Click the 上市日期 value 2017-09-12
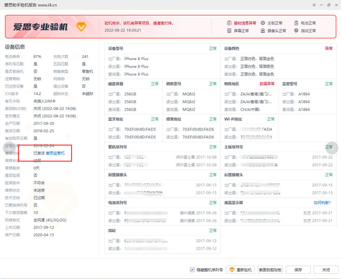The height and width of the screenshot is (279, 341). [44, 227]
